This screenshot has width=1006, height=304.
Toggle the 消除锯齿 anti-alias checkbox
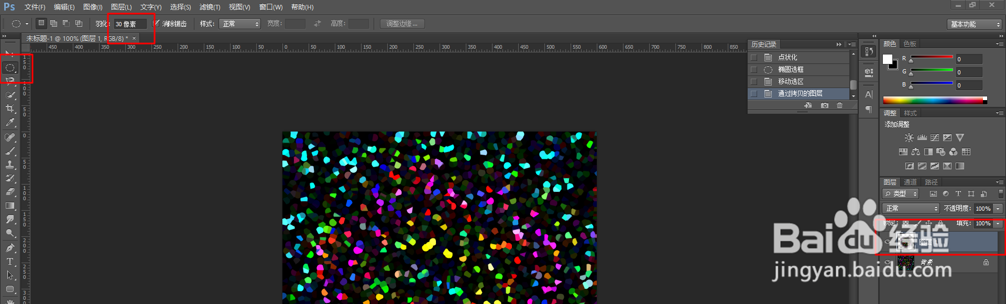(x=156, y=24)
